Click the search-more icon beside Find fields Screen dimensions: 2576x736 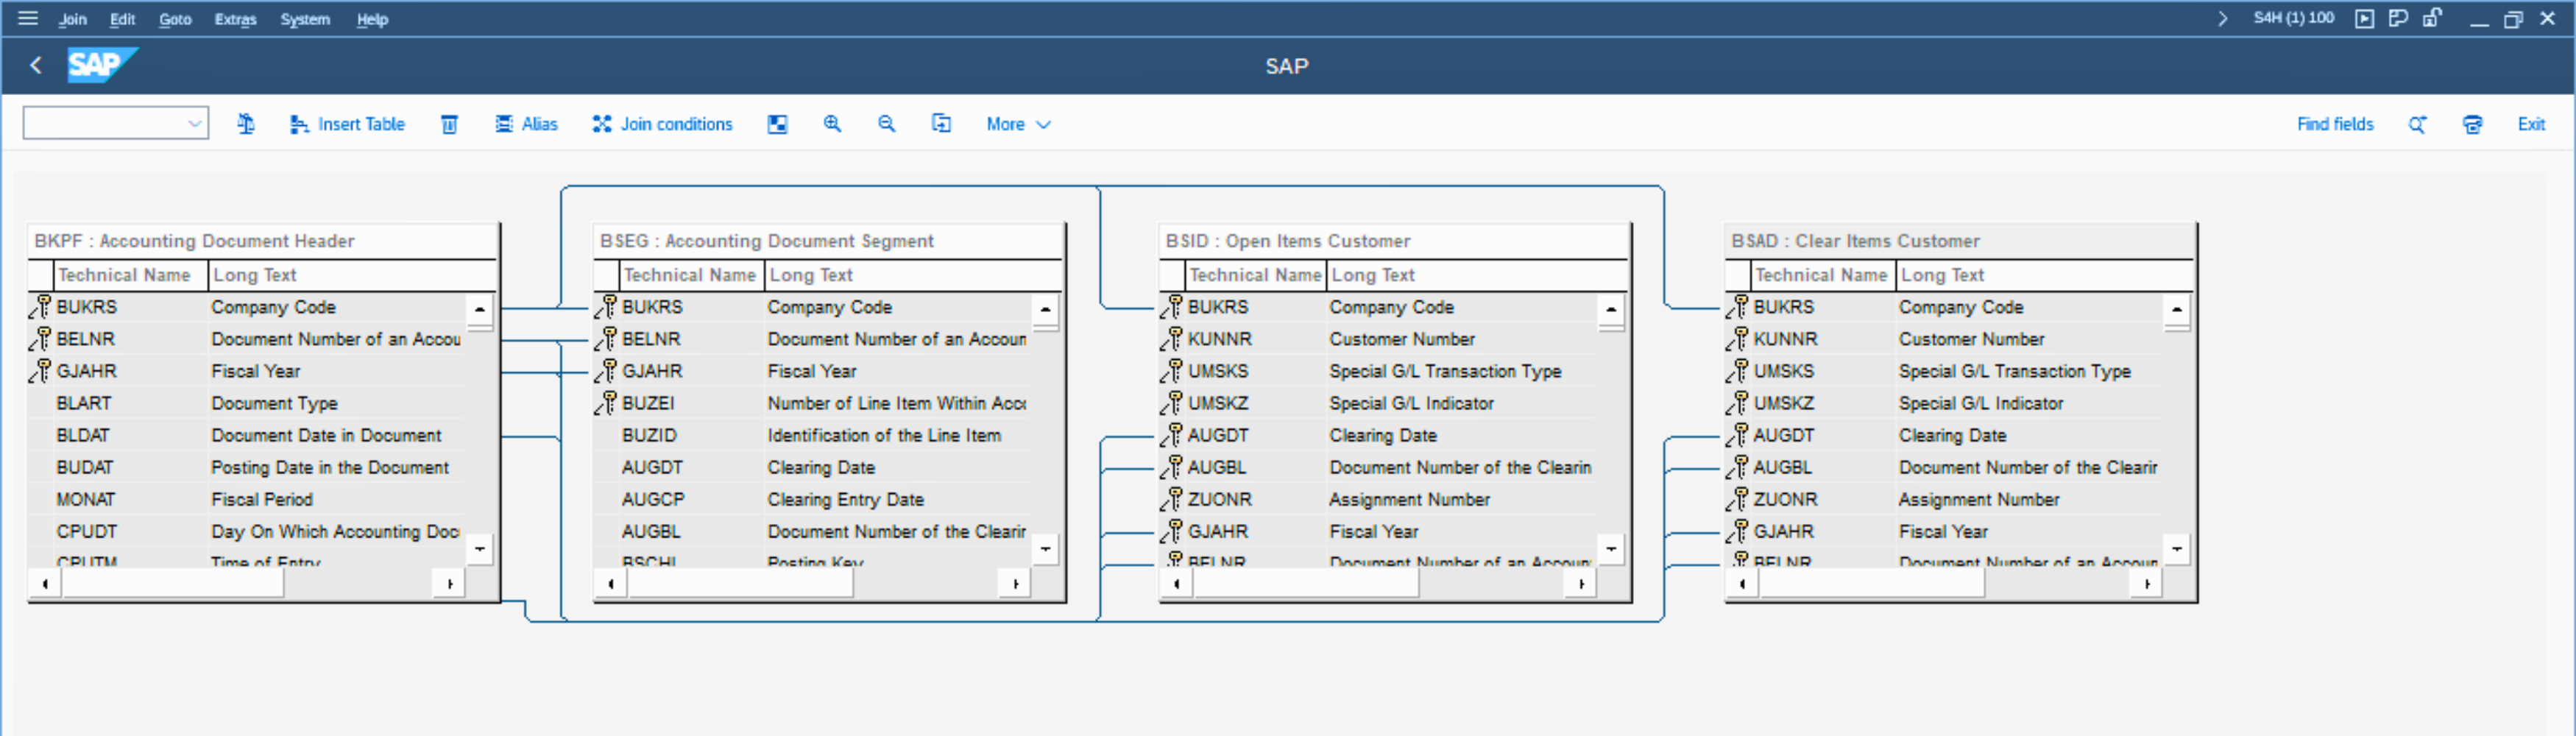(2417, 124)
